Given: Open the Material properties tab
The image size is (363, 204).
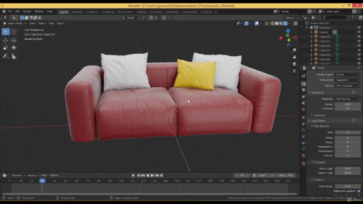Looking at the screenshot, I should click(x=303, y=155).
